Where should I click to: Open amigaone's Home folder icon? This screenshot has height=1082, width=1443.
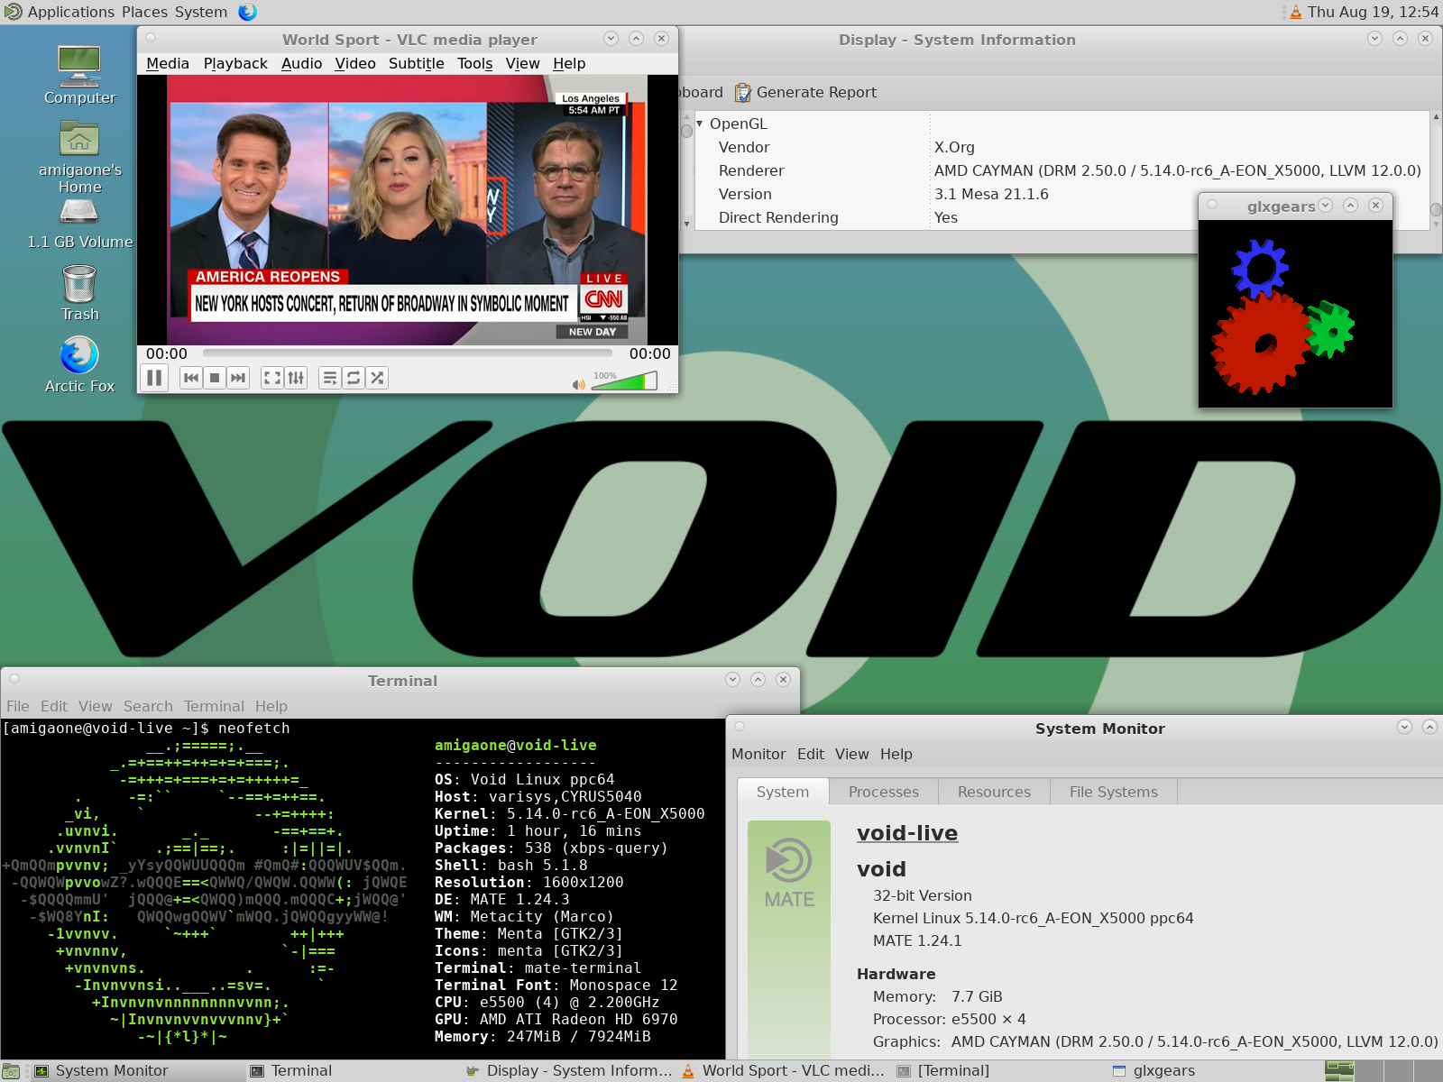click(x=79, y=158)
